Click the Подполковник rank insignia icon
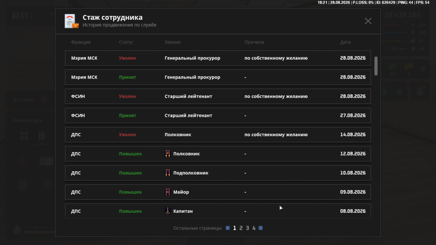The width and height of the screenshot is (436, 245). pyautogui.click(x=168, y=173)
